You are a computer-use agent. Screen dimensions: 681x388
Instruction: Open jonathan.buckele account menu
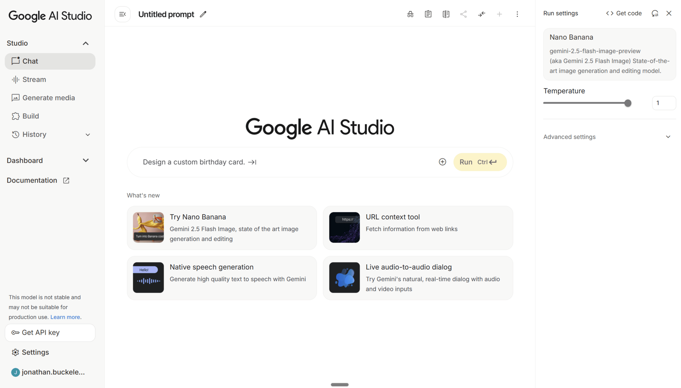[48, 372]
